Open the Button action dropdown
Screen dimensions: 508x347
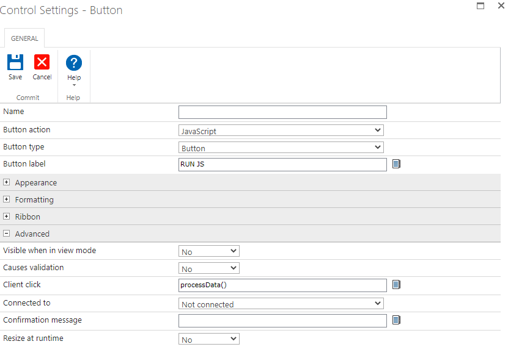click(x=281, y=131)
